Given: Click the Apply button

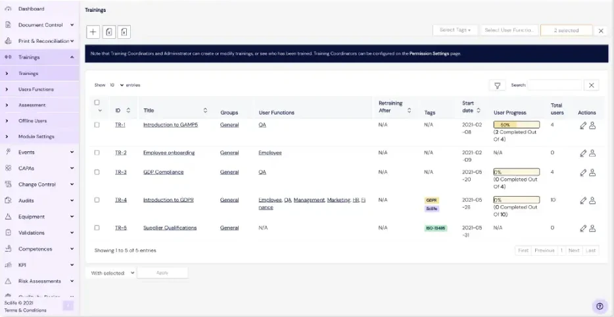Looking at the screenshot, I should click(162, 273).
